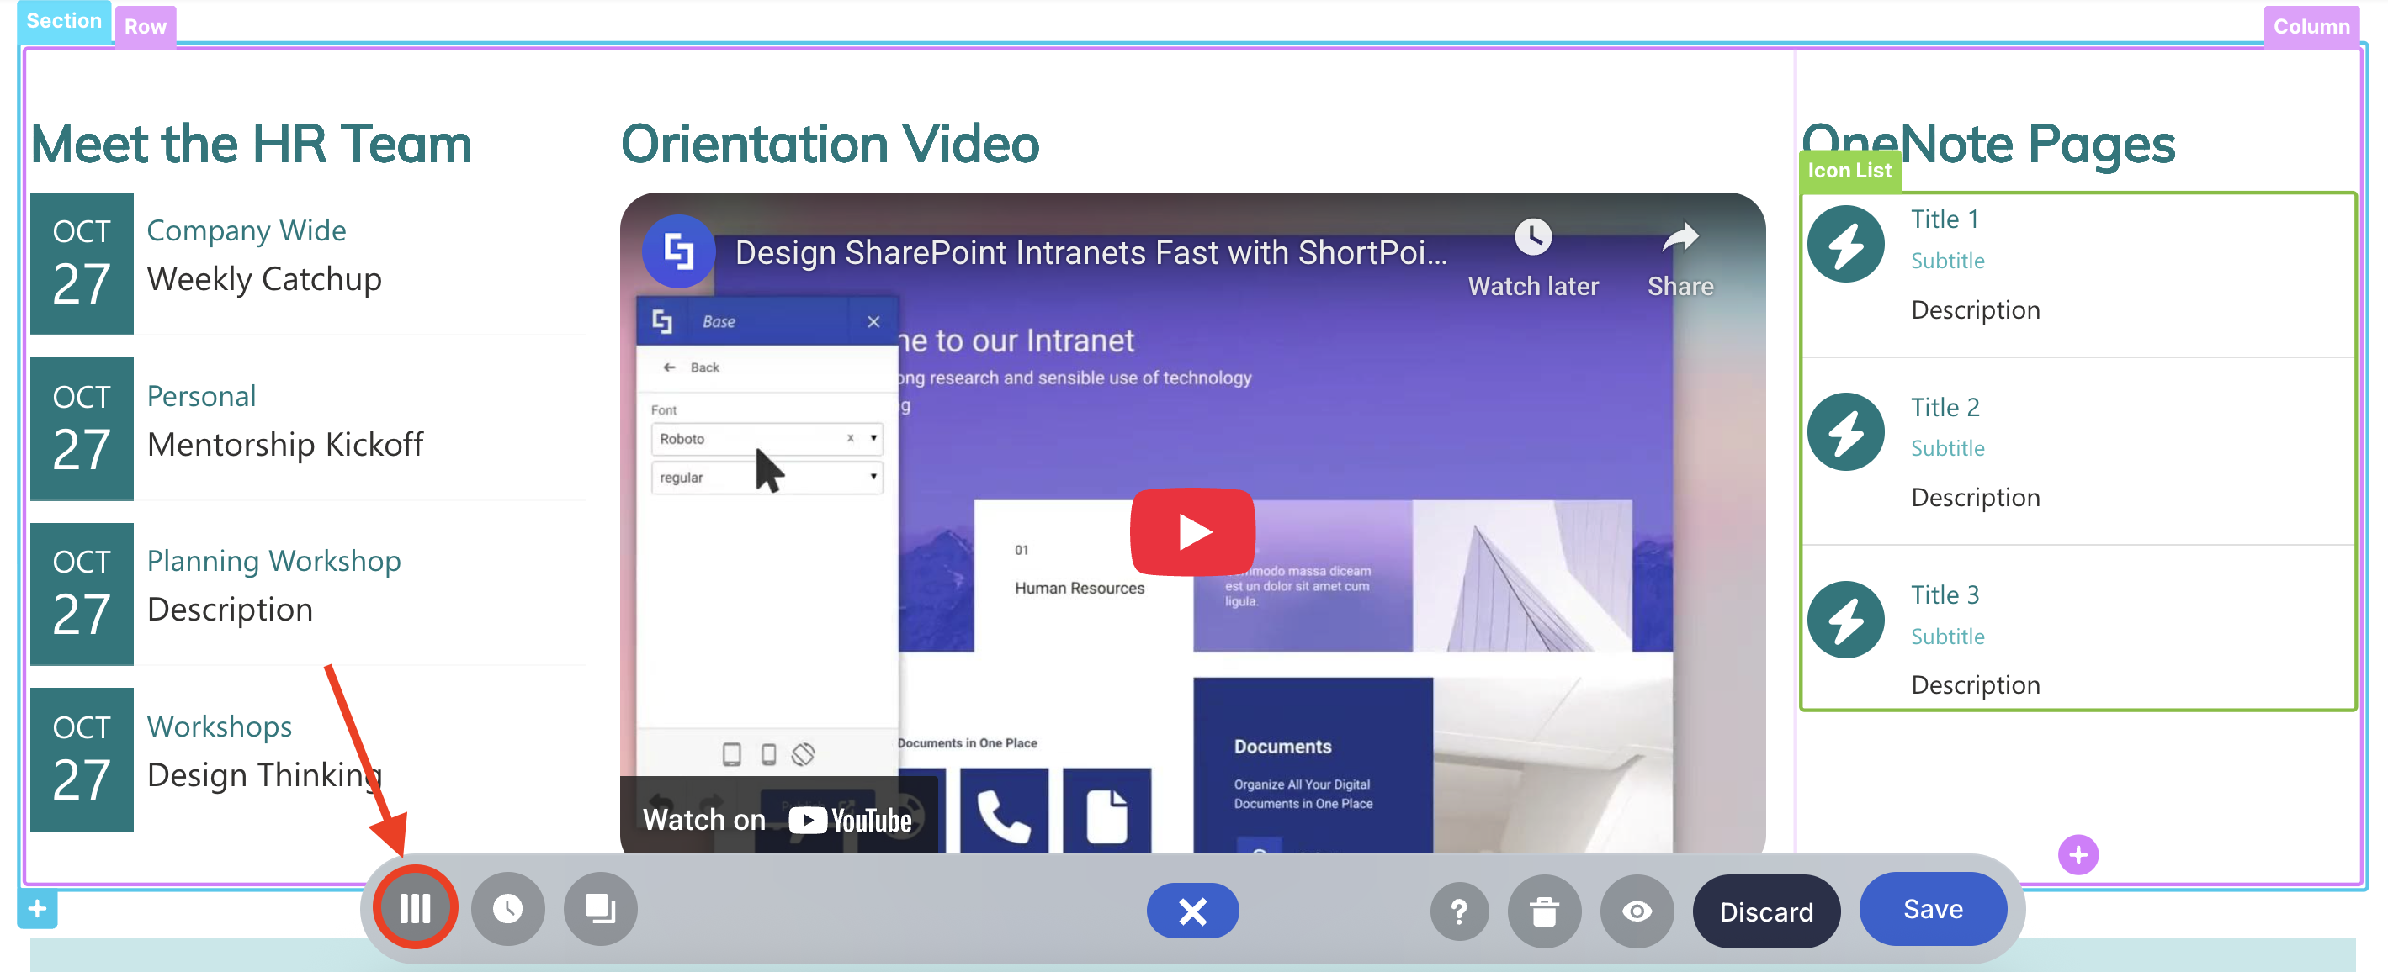
Task: Click the Save button
Action: coord(1932,908)
